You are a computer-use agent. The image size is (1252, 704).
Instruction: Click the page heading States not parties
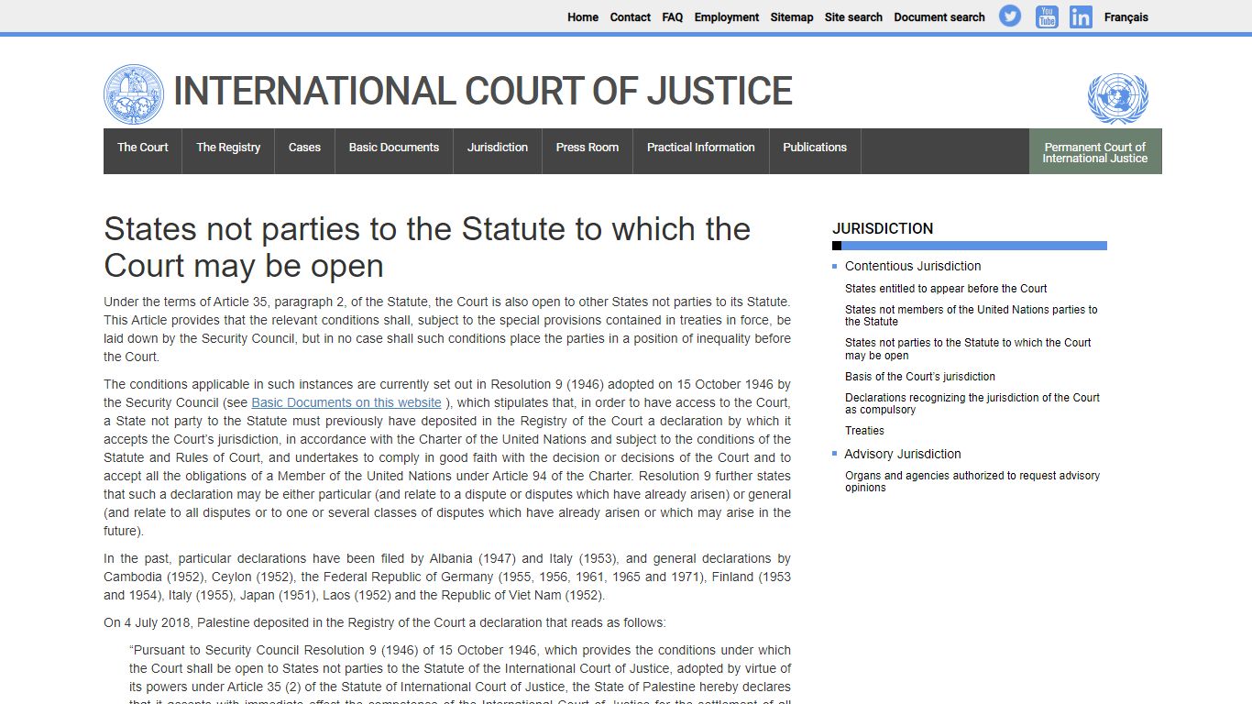pyautogui.click(x=427, y=247)
